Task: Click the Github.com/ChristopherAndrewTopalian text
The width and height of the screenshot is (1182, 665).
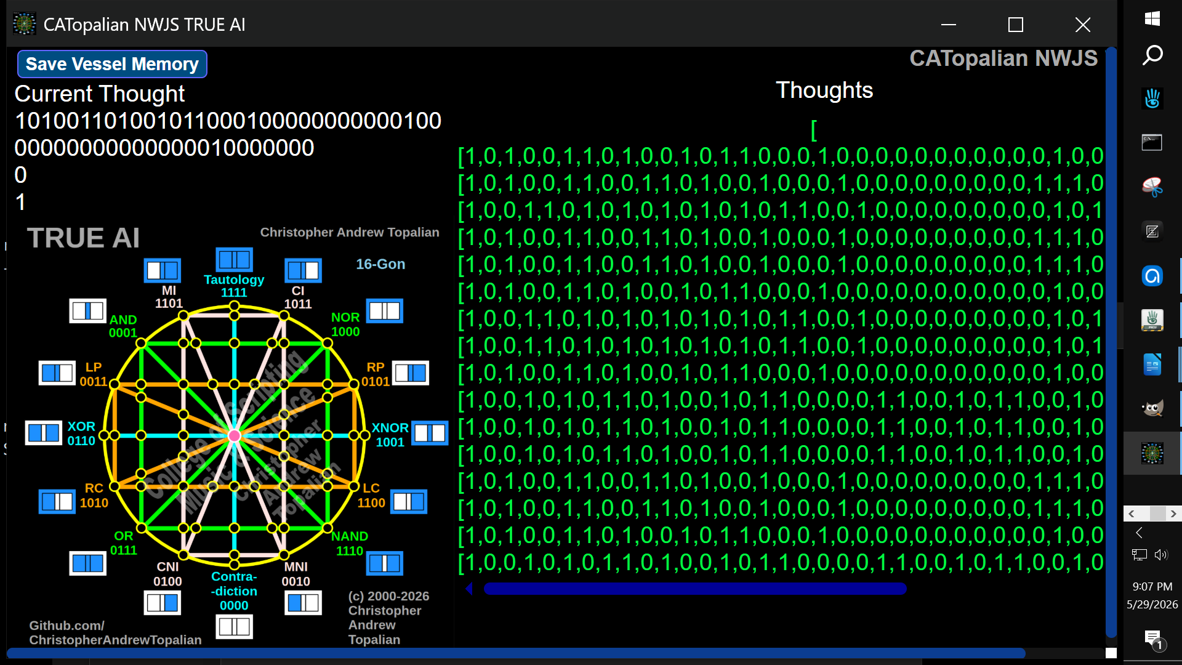Action: (x=115, y=632)
